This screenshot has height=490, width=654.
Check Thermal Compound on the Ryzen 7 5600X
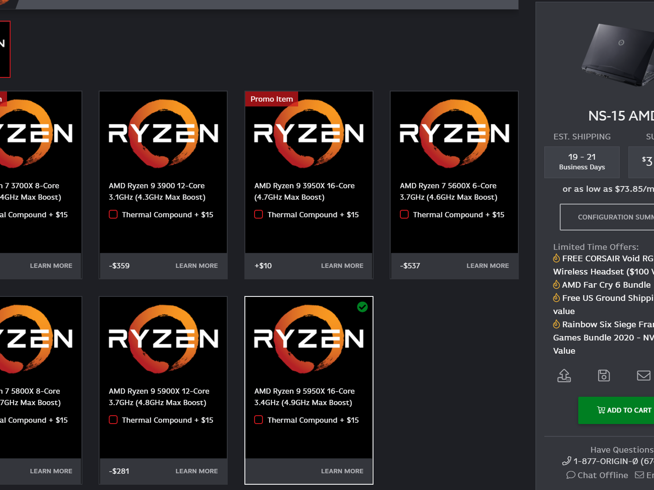[404, 214]
